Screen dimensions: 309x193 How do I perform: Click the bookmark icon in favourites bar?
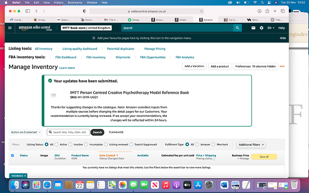click(x=94, y=38)
